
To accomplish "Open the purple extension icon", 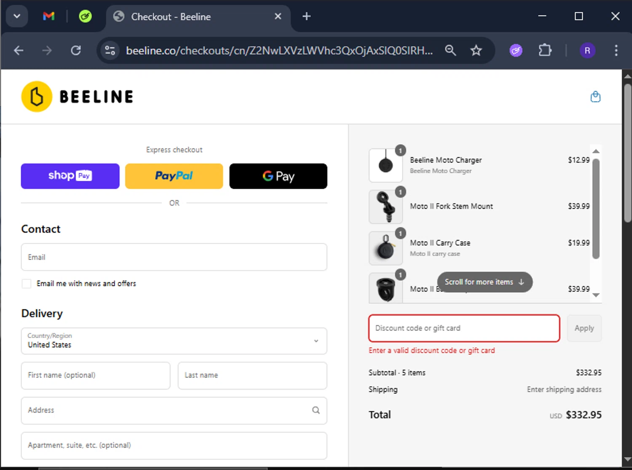I will (516, 51).
